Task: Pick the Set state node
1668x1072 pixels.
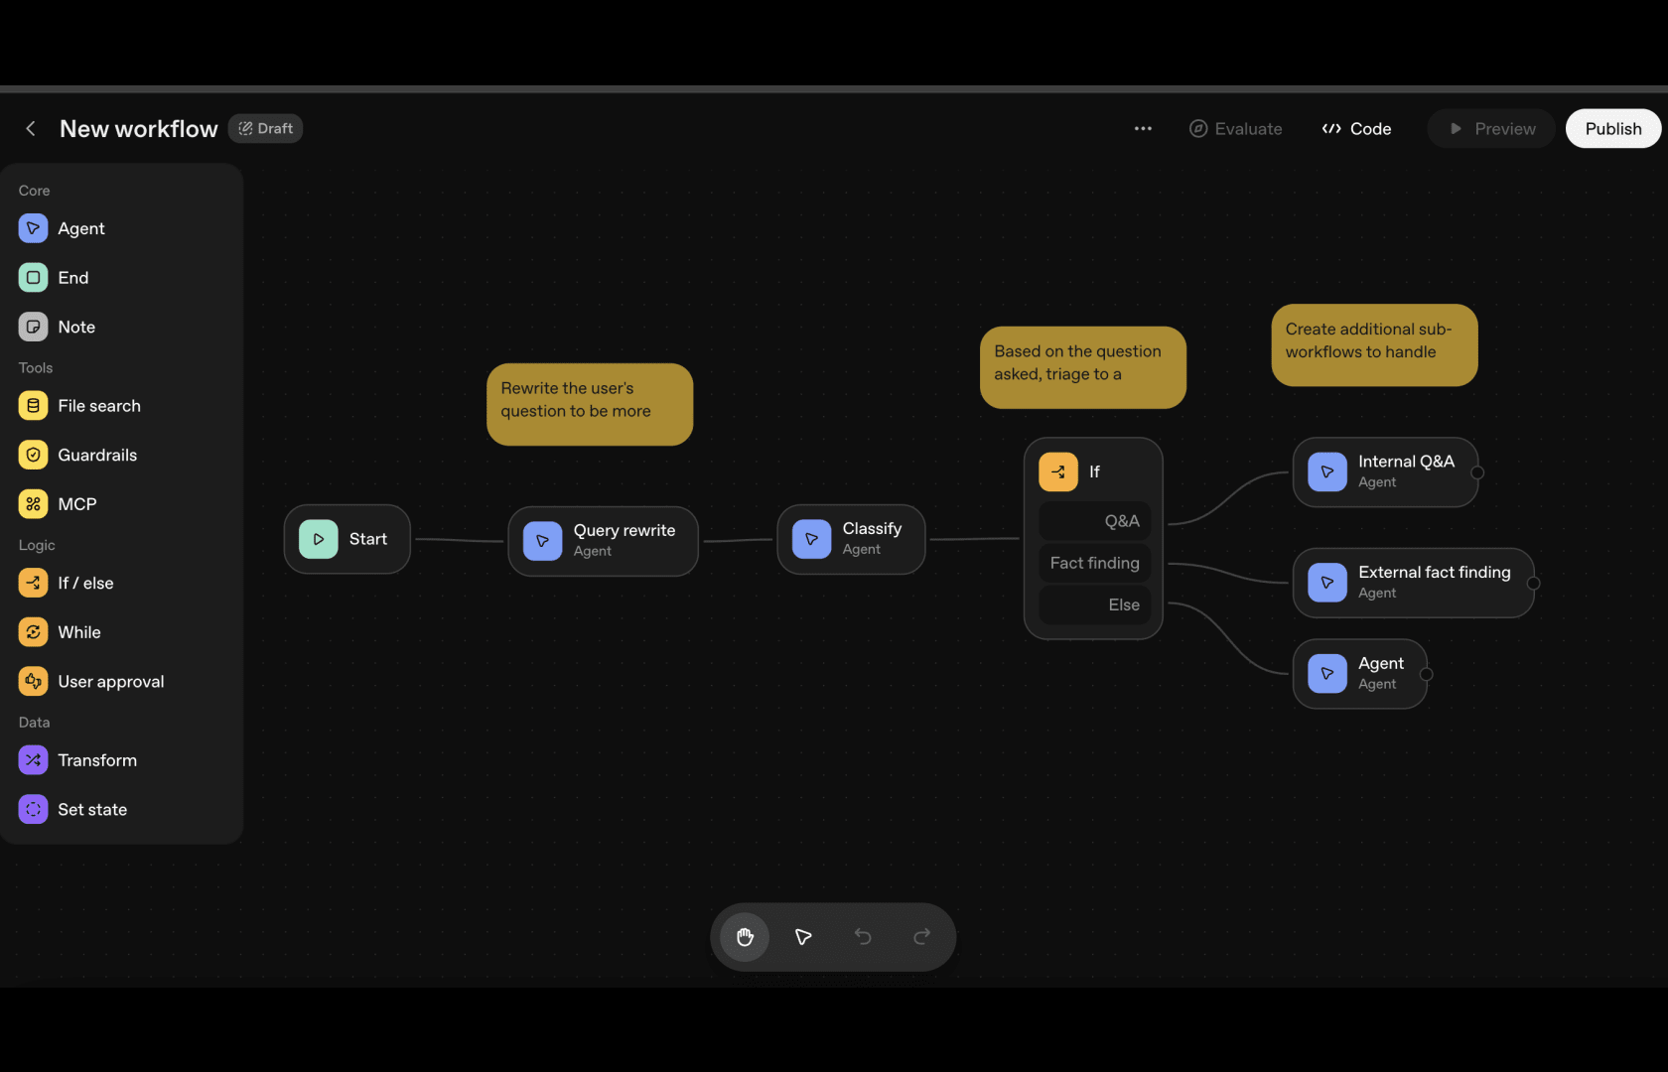Action: coord(91,810)
